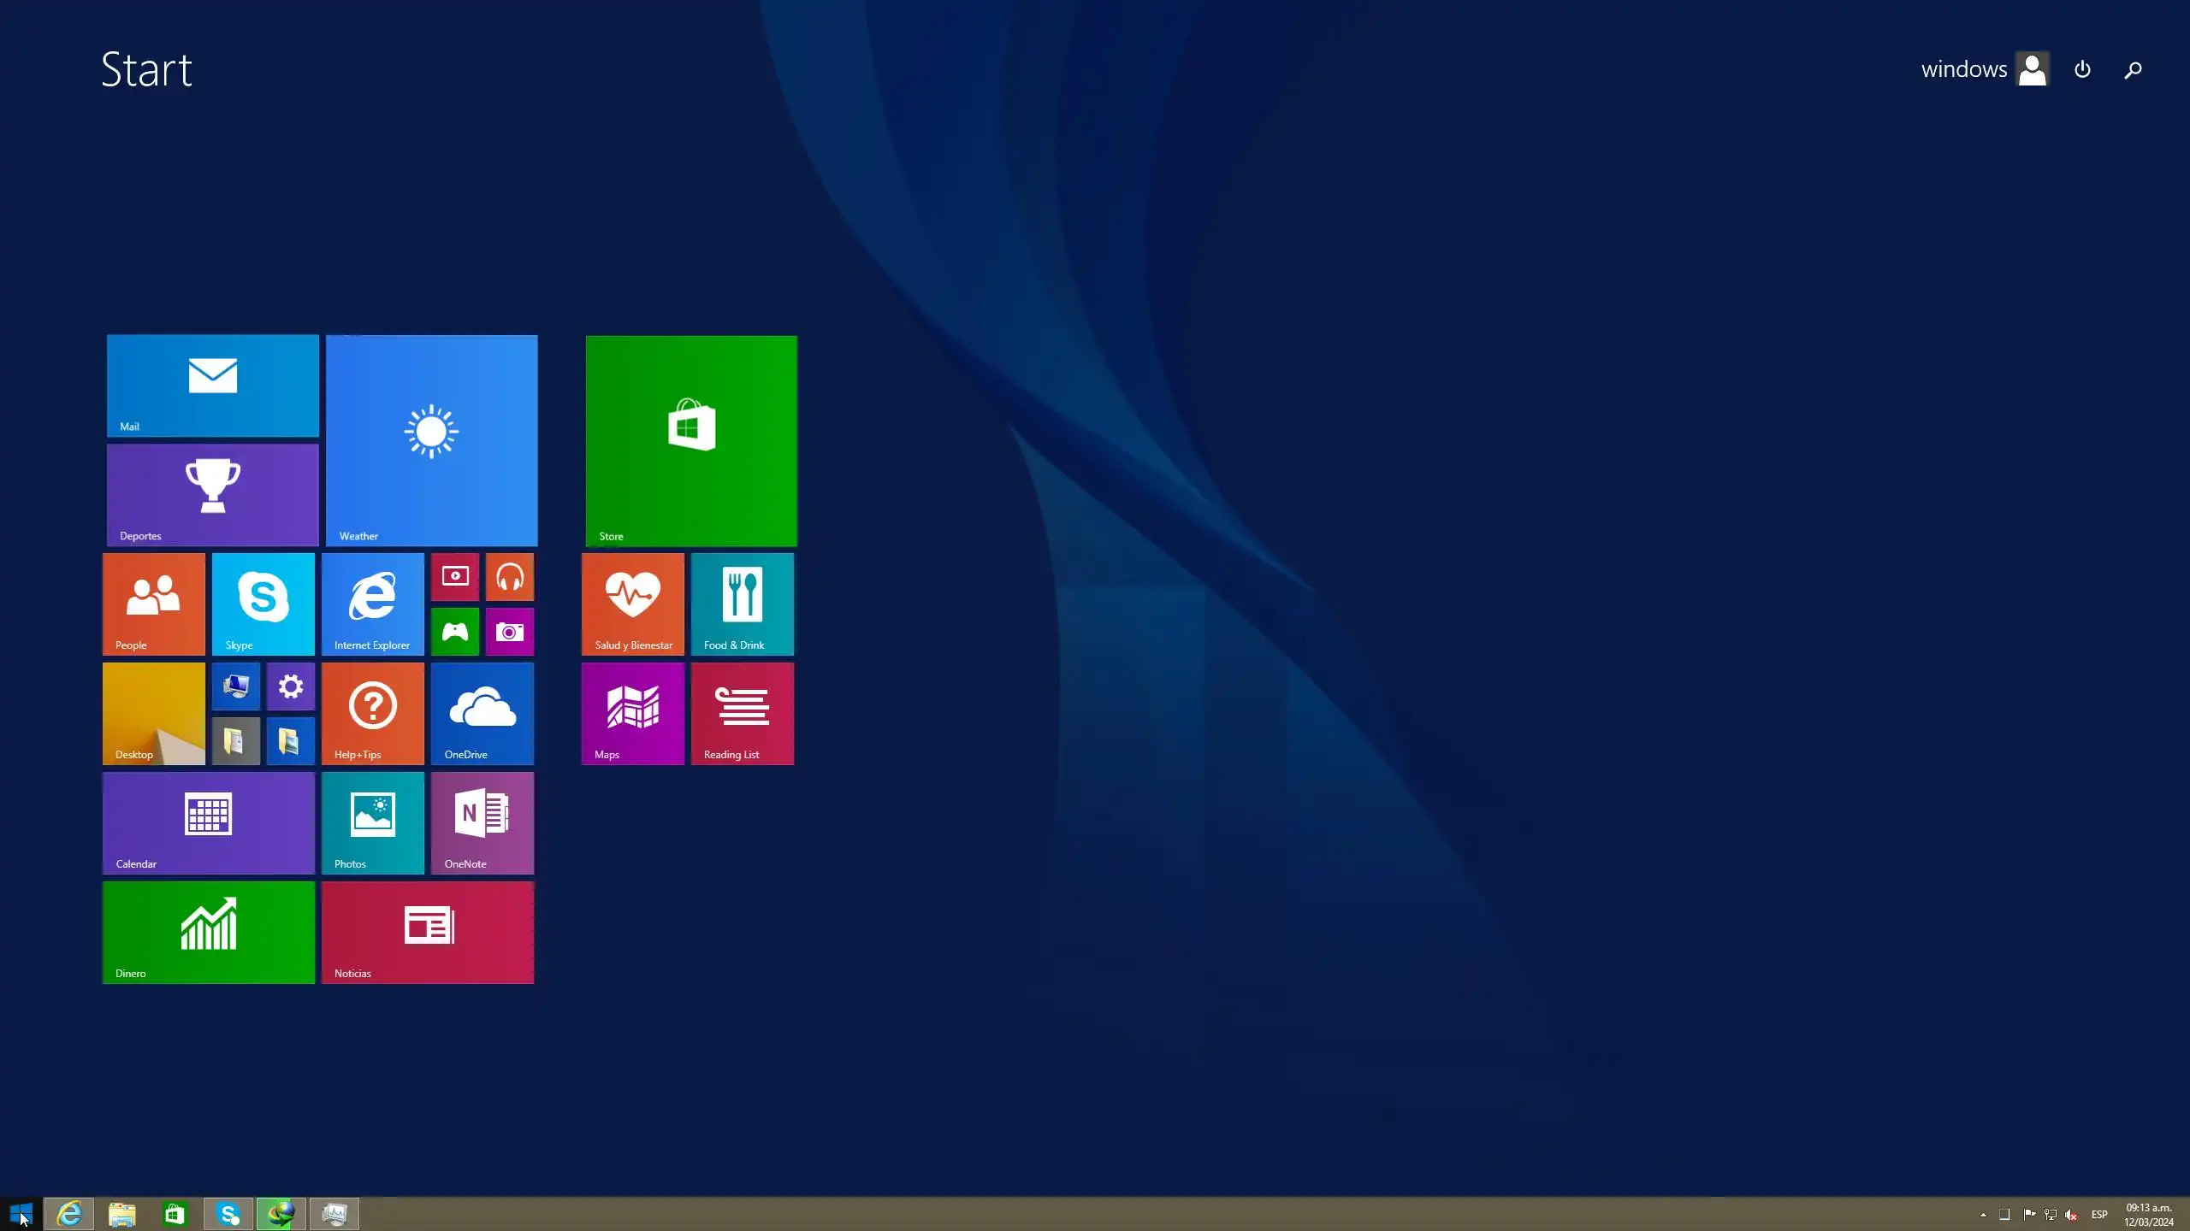This screenshot has height=1231, width=2190.
Task: Open the Mail tile
Action: coord(212,386)
